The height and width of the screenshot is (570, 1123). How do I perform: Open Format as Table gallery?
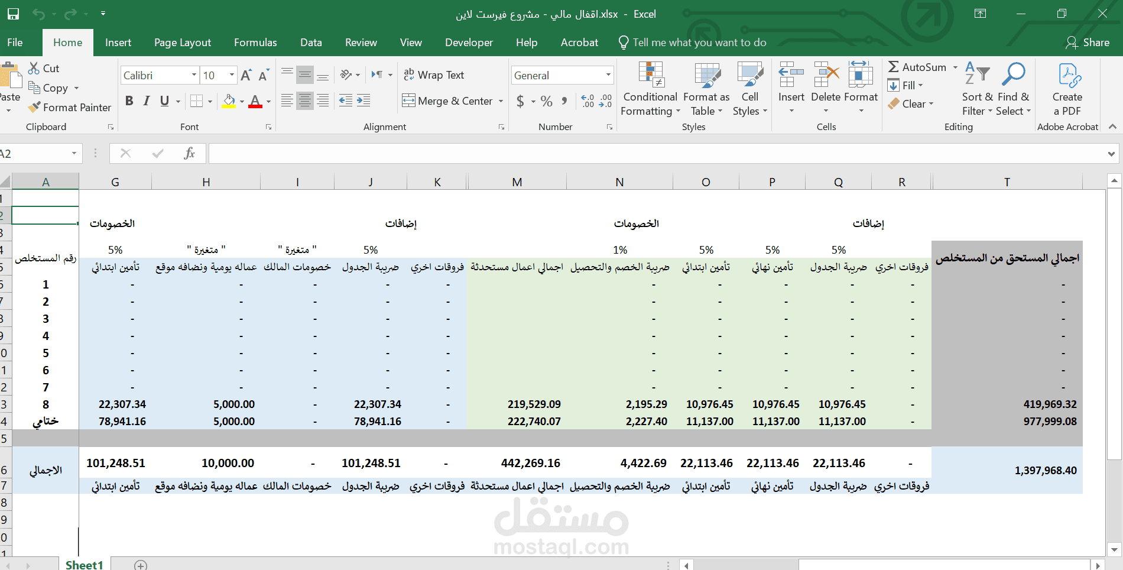coord(706,89)
